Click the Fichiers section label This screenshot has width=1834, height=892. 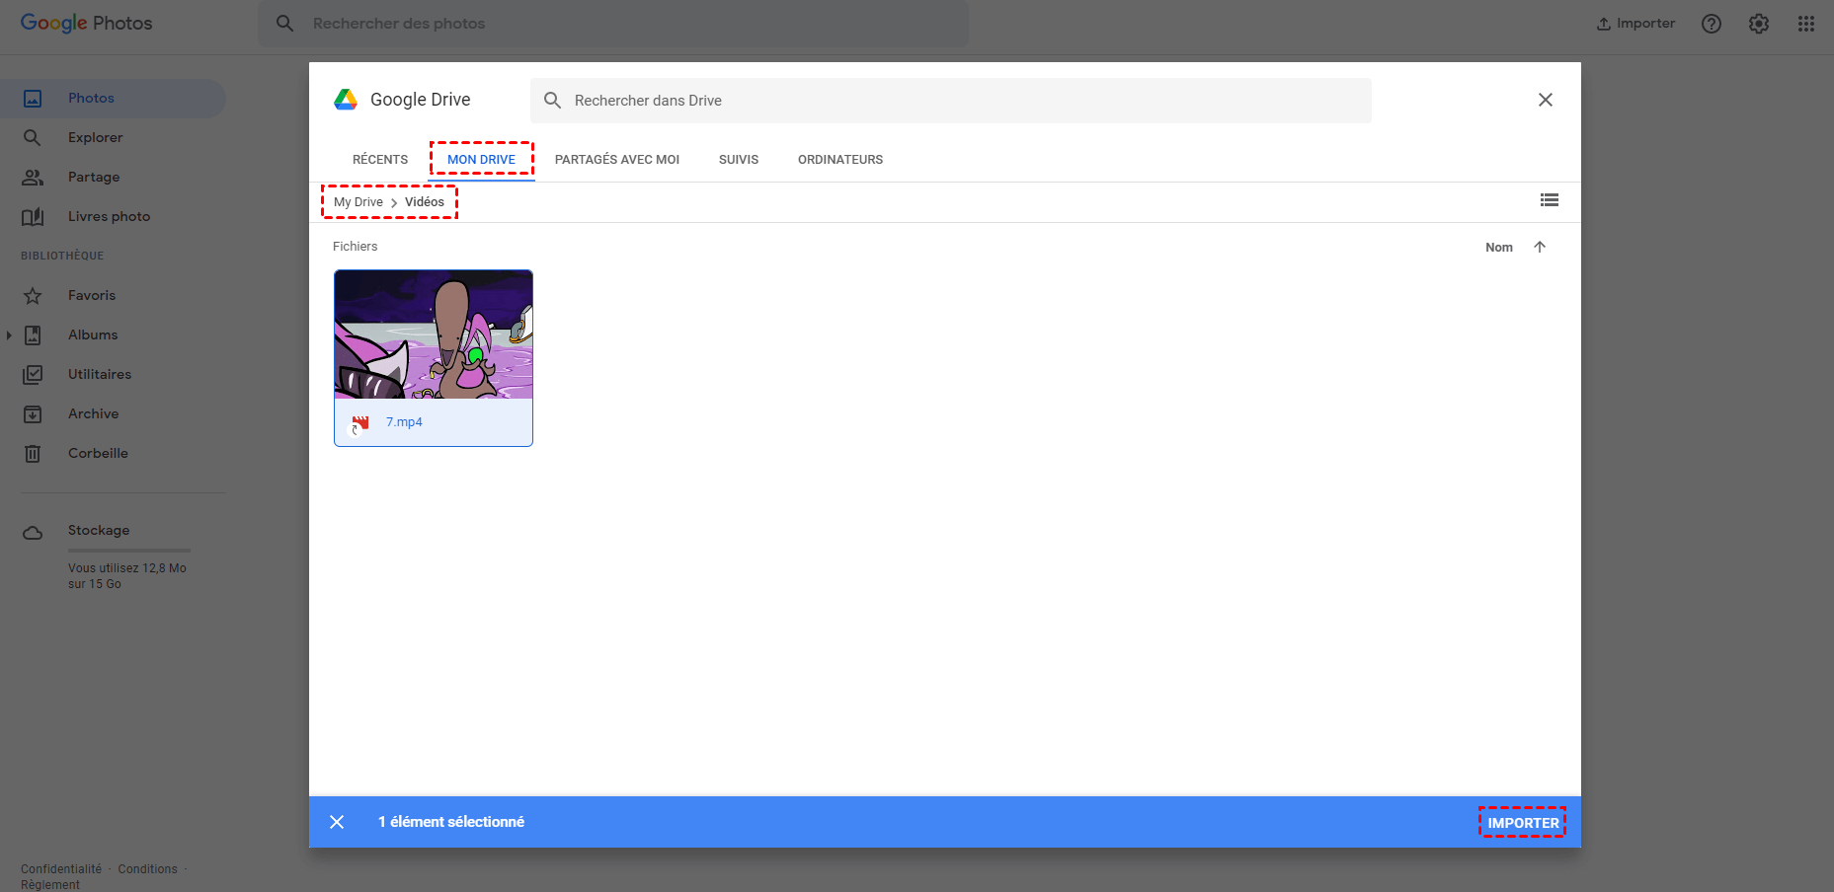coord(355,247)
